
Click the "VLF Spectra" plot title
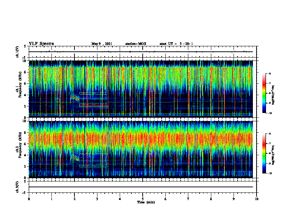pos(41,44)
